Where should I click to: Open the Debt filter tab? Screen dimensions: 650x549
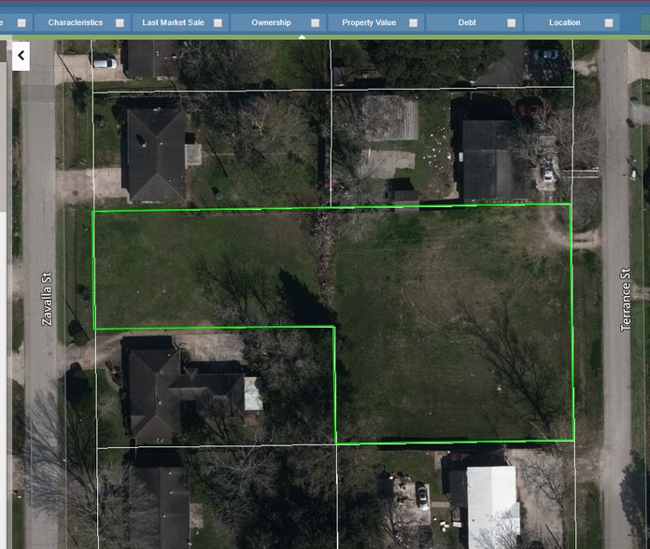point(467,22)
